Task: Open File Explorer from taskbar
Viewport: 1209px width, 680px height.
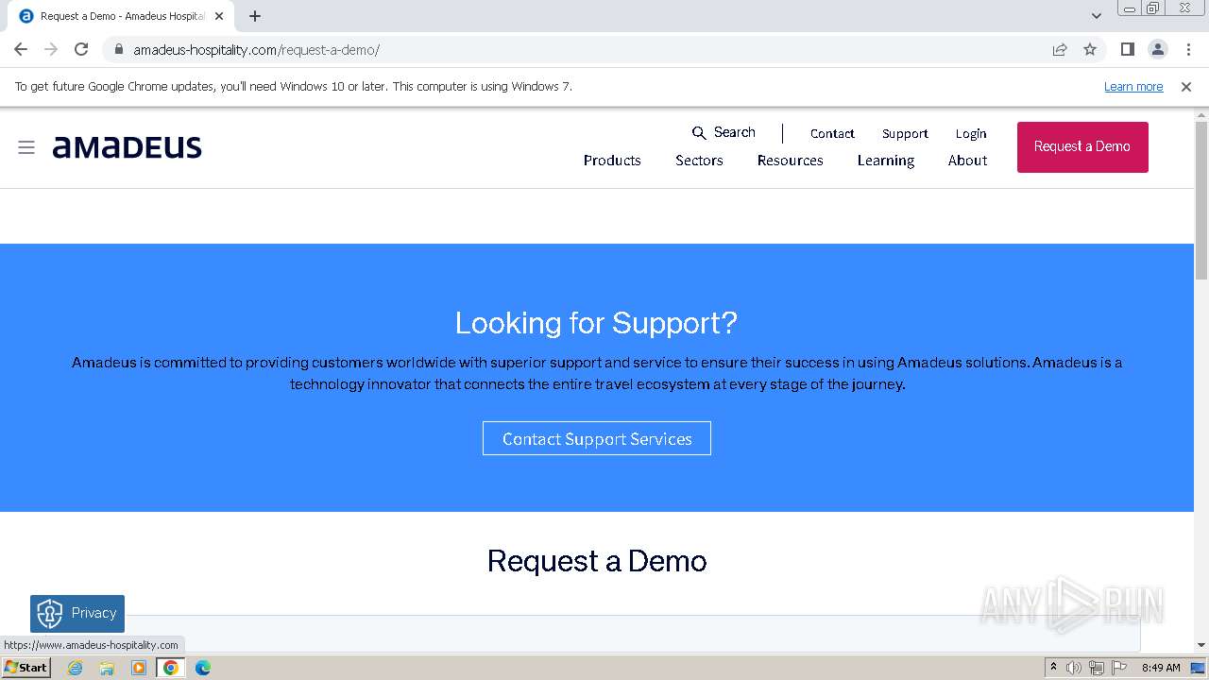Action: (107, 668)
